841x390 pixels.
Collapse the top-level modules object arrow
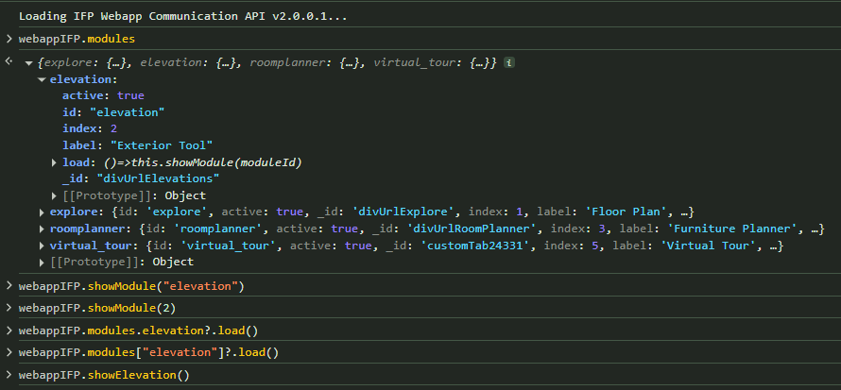point(28,62)
